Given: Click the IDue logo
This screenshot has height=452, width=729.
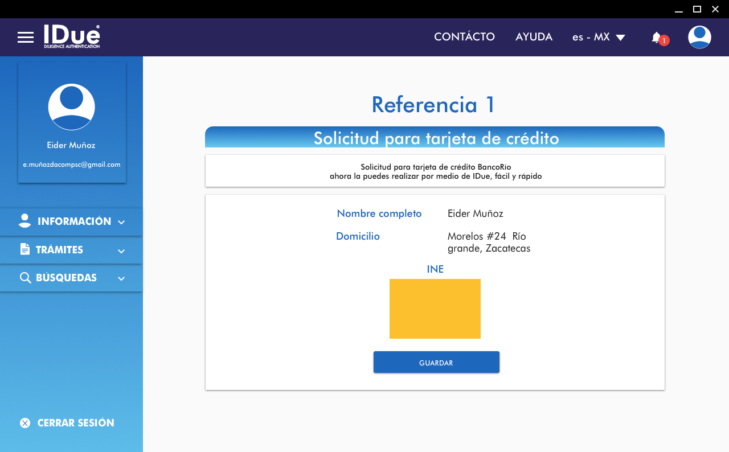Looking at the screenshot, I should [72, 36].
